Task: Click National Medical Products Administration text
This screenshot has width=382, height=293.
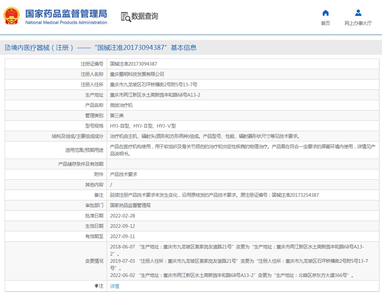Action: tap(66, 22)
